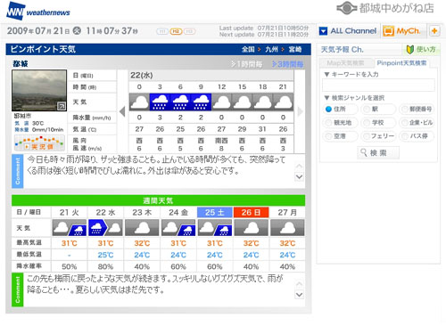Screen dimensions: 446x334
Task: Click the rain icon at hour 6
Action: pyautogui.click(x=180, y=102)
